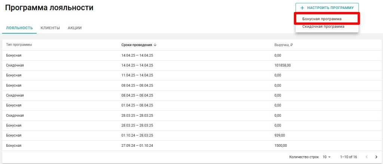The height and width of the screenshot is (164, 383).
Task: Switch to the Клиенты tab
Action: (x=50, y=28)
